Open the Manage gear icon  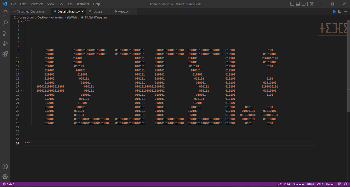click(x=5, y=176)
